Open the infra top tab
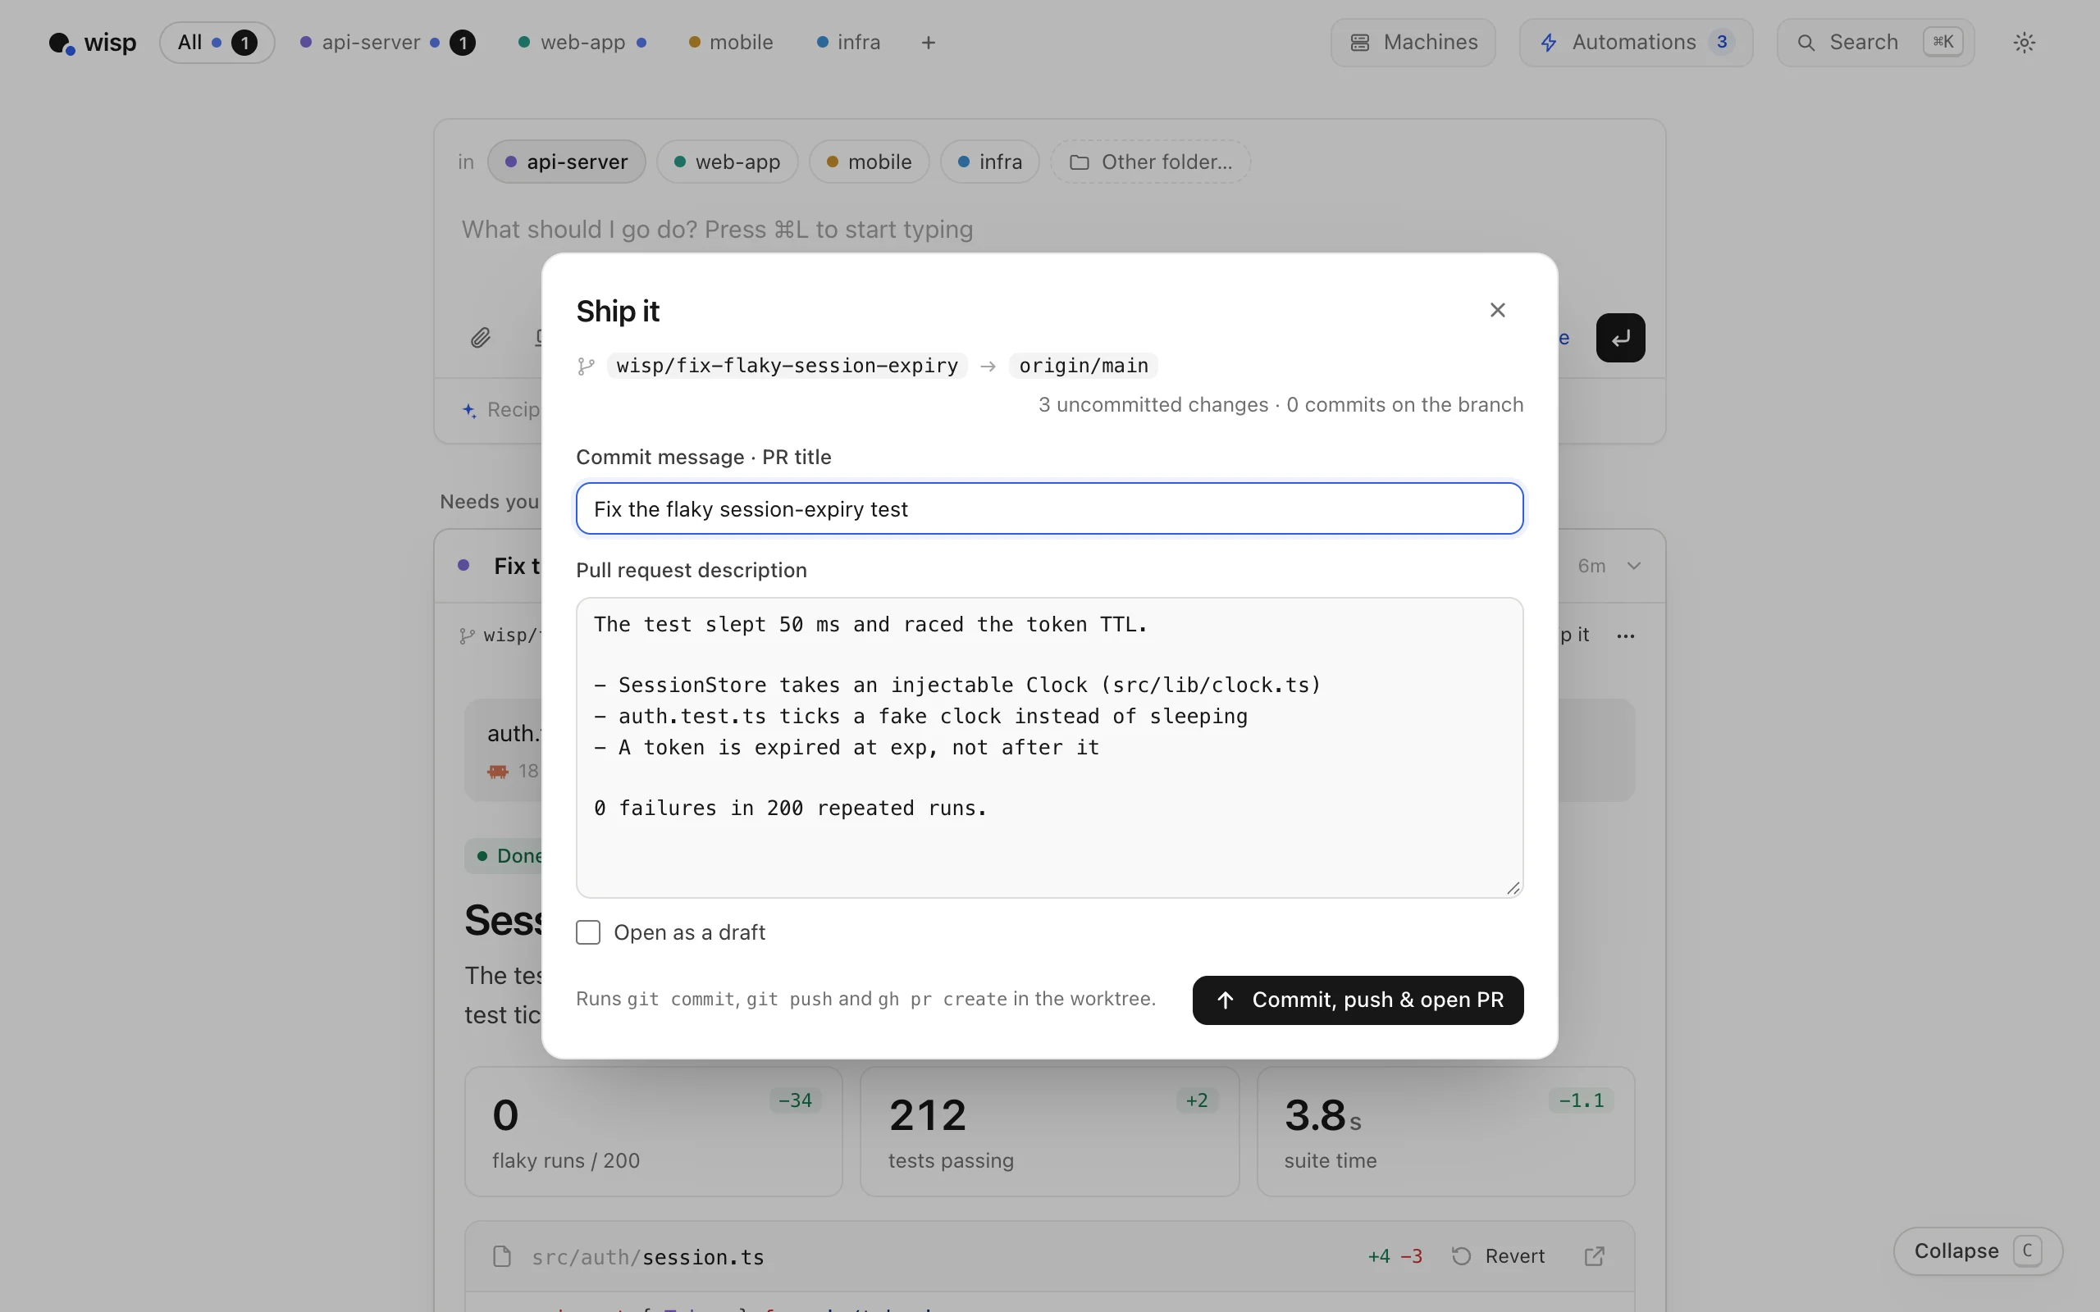Screen dimensions: 2100x1312 tap(849, 43)
